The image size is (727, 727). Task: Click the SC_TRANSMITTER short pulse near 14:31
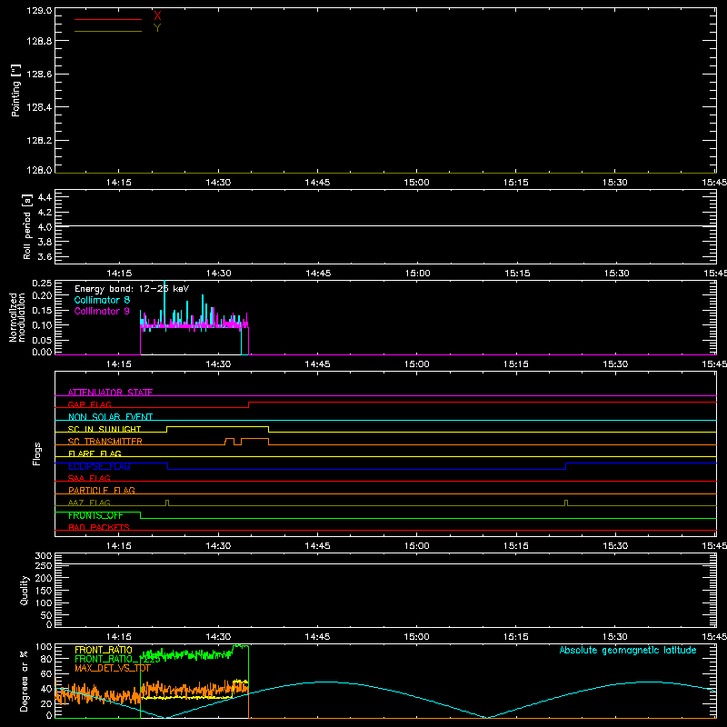pyautogui.click(x=229, y=442)
